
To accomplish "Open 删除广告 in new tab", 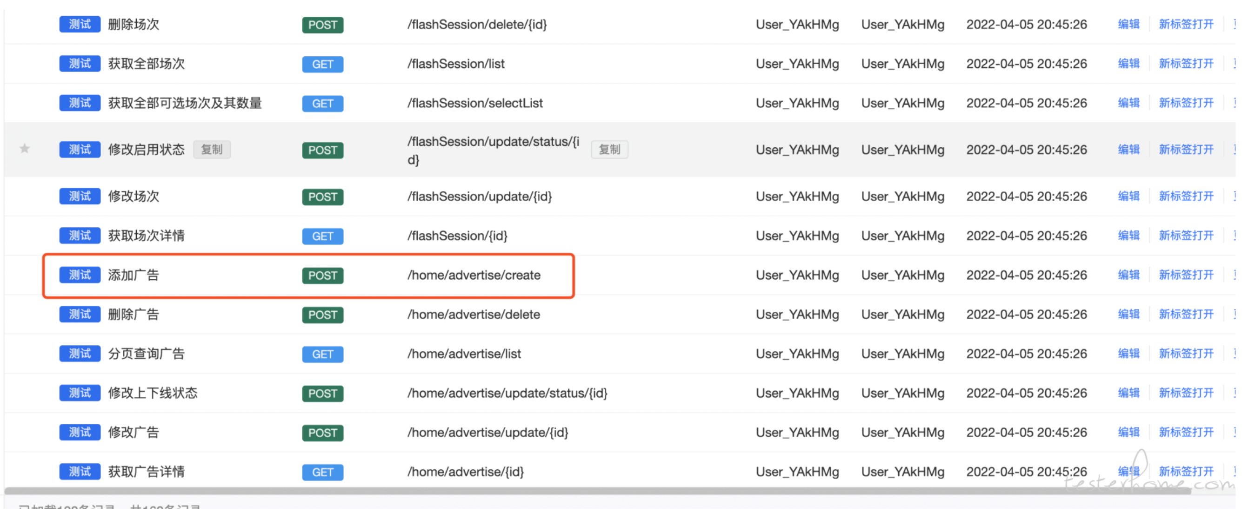I will [x=1186, y=315].
